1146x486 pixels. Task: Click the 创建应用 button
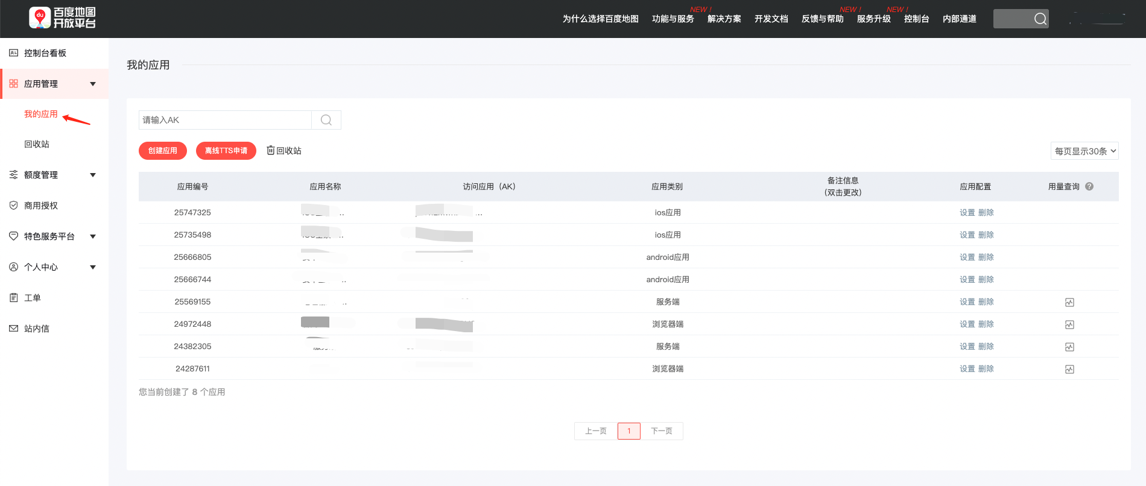click(x=163, y=151)
